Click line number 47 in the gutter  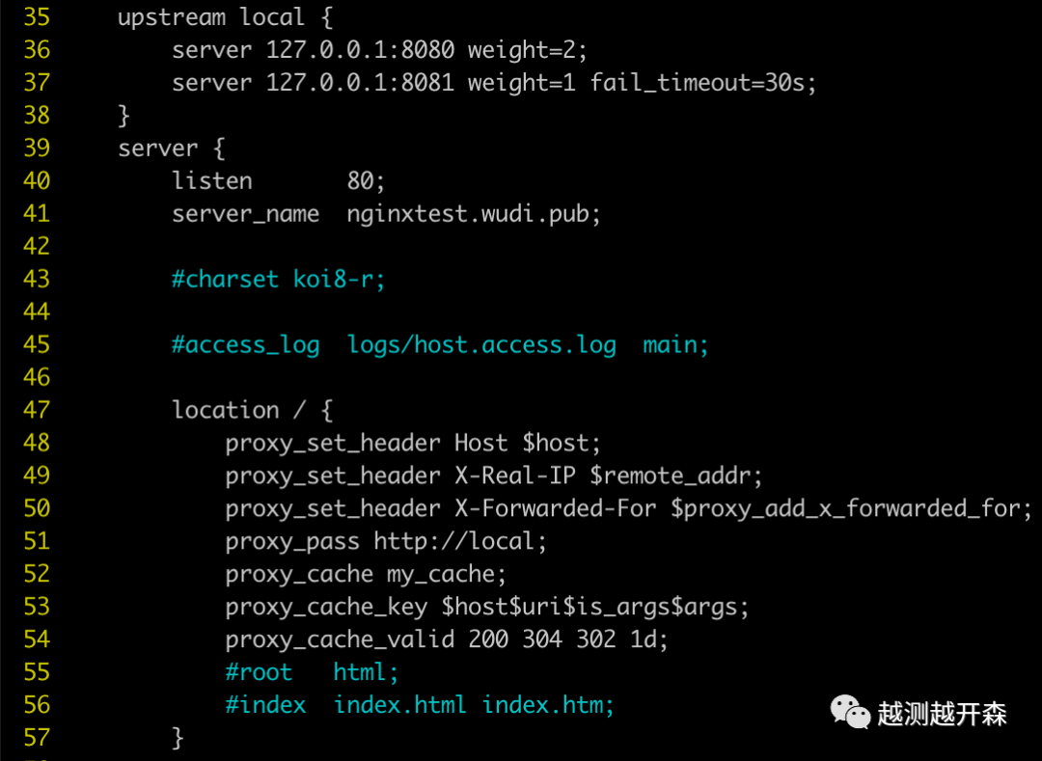(x=37, y=410)
